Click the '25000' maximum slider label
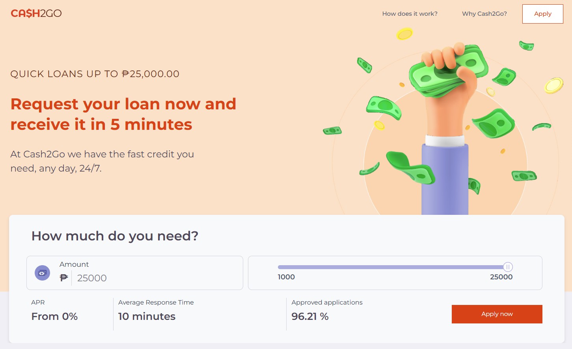572x349 pixels. (x=501, y=277)
